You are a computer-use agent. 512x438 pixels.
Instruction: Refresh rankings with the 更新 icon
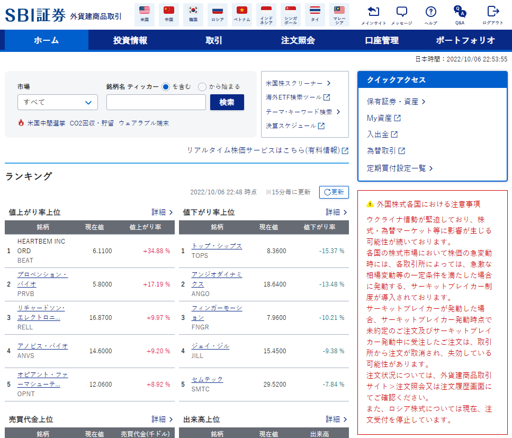pos(334,192)
